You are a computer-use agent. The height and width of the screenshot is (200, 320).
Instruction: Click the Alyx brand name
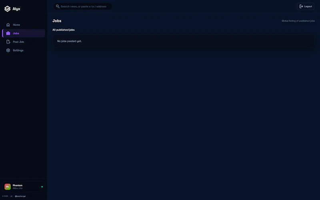pyautogui.click(x=16, y=9)
